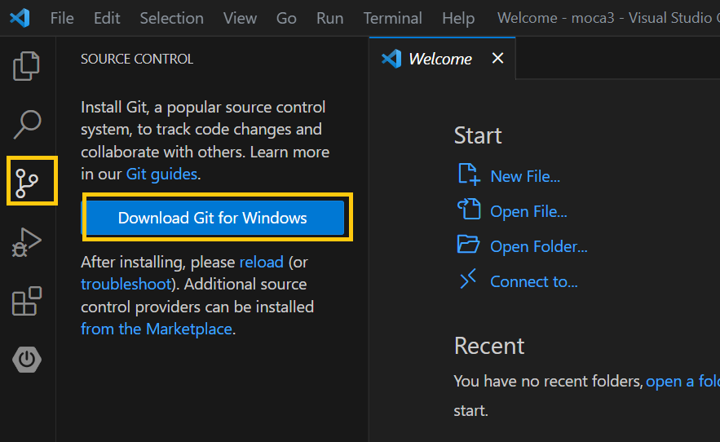The image size is (720, 442).
Task: Click the Open Folder icon under Start
Action: (x=468, y=244)
